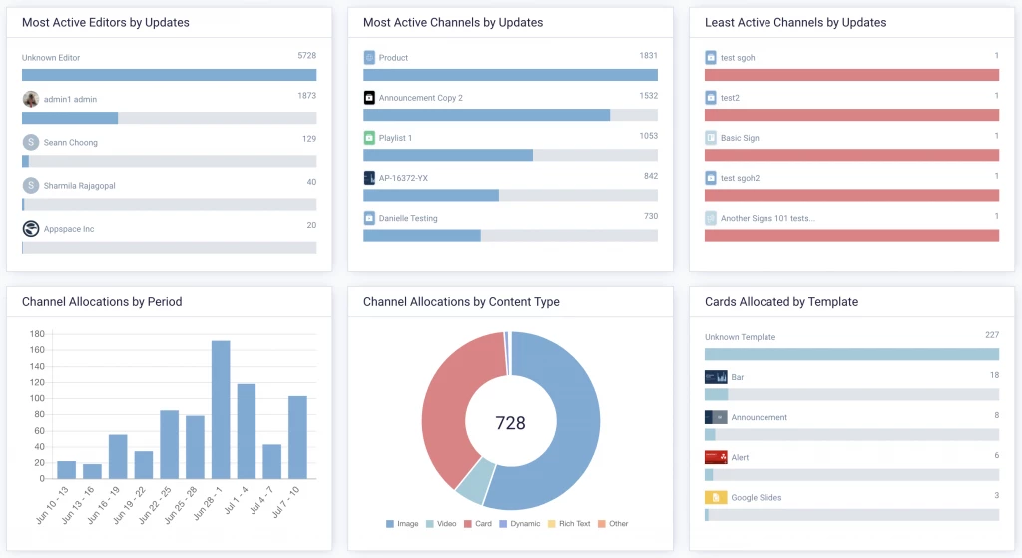The width and height of the screenshot is (1022, 558).
Task: Select the Jun 22 - 25 chart bar
Action: [x=170, y=444]
